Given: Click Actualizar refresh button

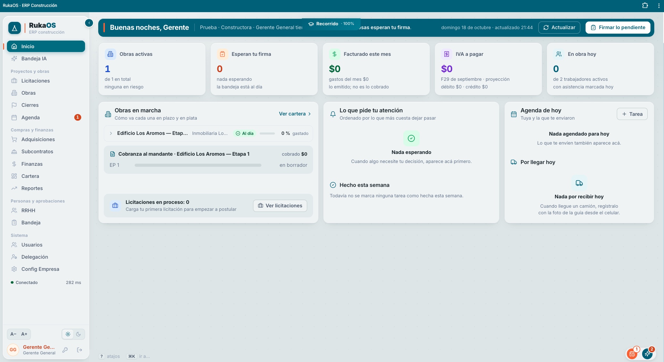Looking at the screenshot, I should 559,27.
